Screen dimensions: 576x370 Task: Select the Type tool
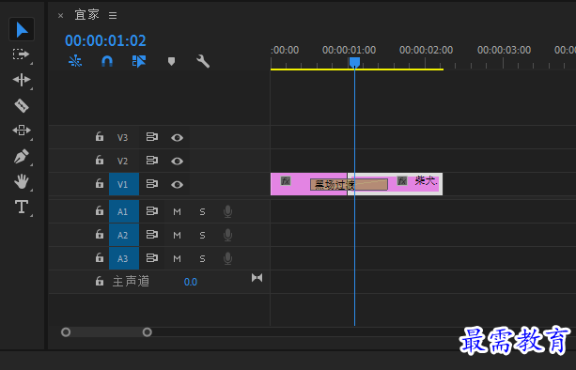coord(22,207)
